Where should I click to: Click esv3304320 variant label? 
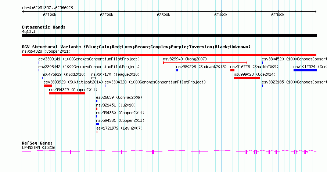155,82
